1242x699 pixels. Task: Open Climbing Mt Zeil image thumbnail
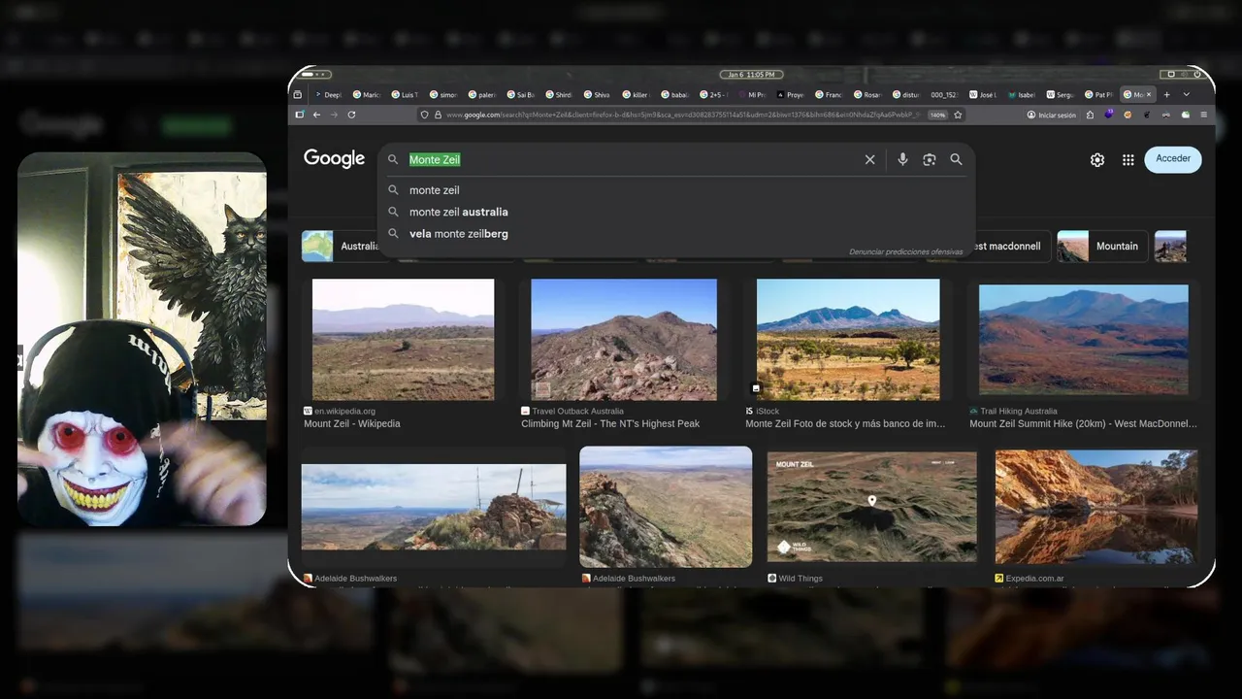coord(624,340)
